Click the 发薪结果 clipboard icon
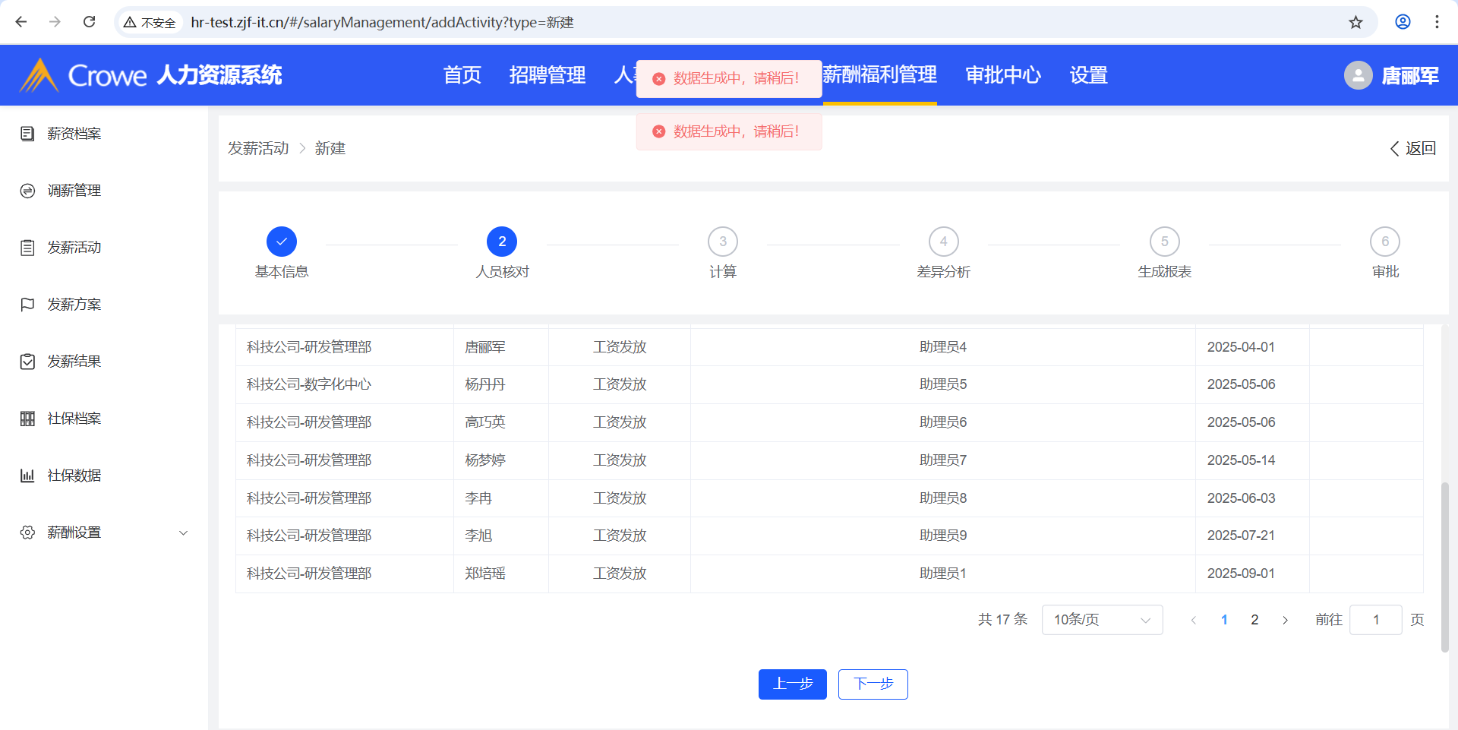This screenshot has height=730, width=1458. click(27, 362)
